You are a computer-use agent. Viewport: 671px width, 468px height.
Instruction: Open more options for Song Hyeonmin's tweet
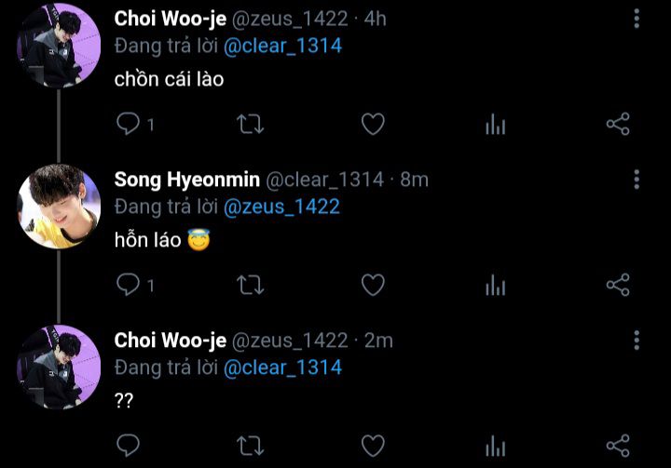[x=637, y=180]
